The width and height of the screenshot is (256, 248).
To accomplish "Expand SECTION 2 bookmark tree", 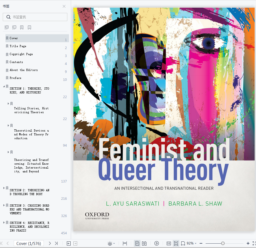I will (4, 188).
